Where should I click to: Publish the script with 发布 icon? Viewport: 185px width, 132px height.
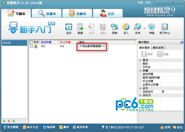click(x=138, y=29)
